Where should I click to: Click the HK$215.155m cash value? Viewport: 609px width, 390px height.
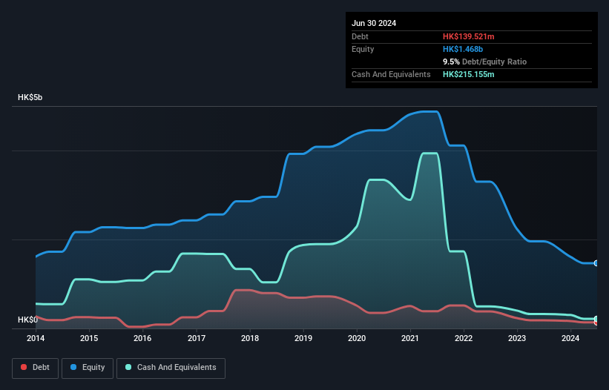point(468,74)
